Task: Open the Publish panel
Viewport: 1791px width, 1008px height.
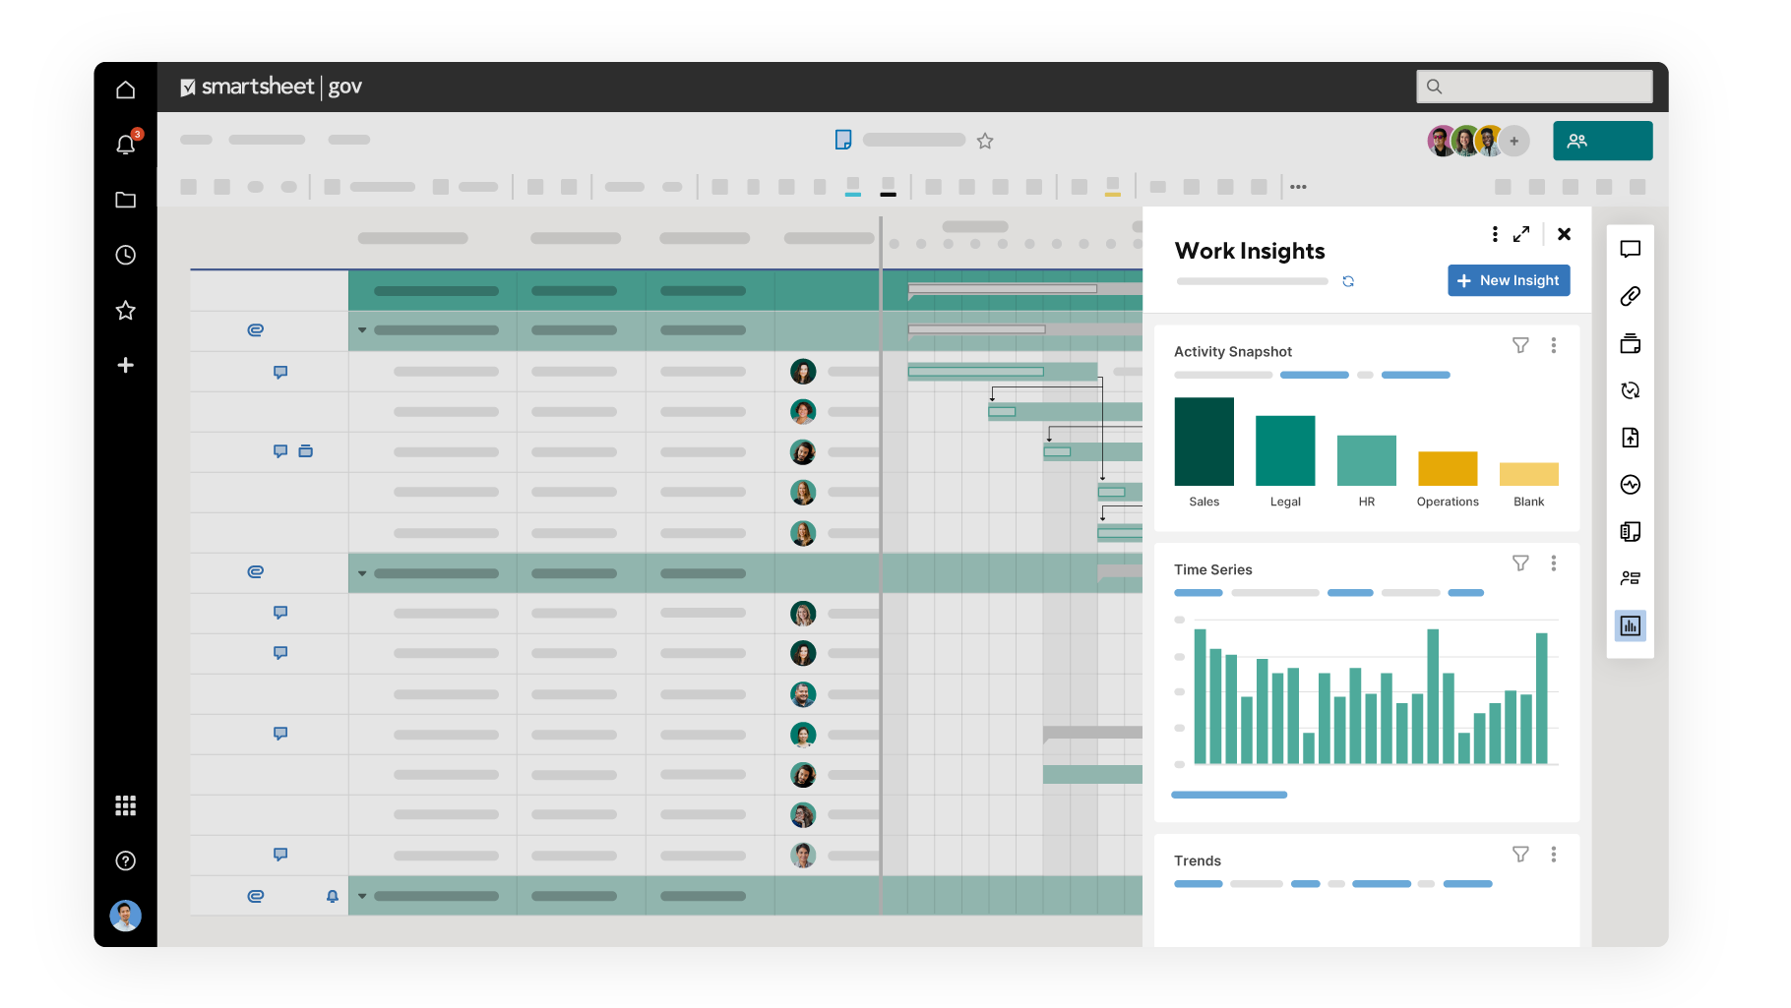Action: click(1631, 438)
